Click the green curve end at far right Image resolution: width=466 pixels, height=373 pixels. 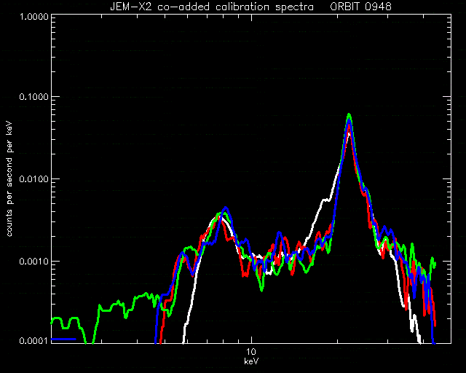click(434, 263)
